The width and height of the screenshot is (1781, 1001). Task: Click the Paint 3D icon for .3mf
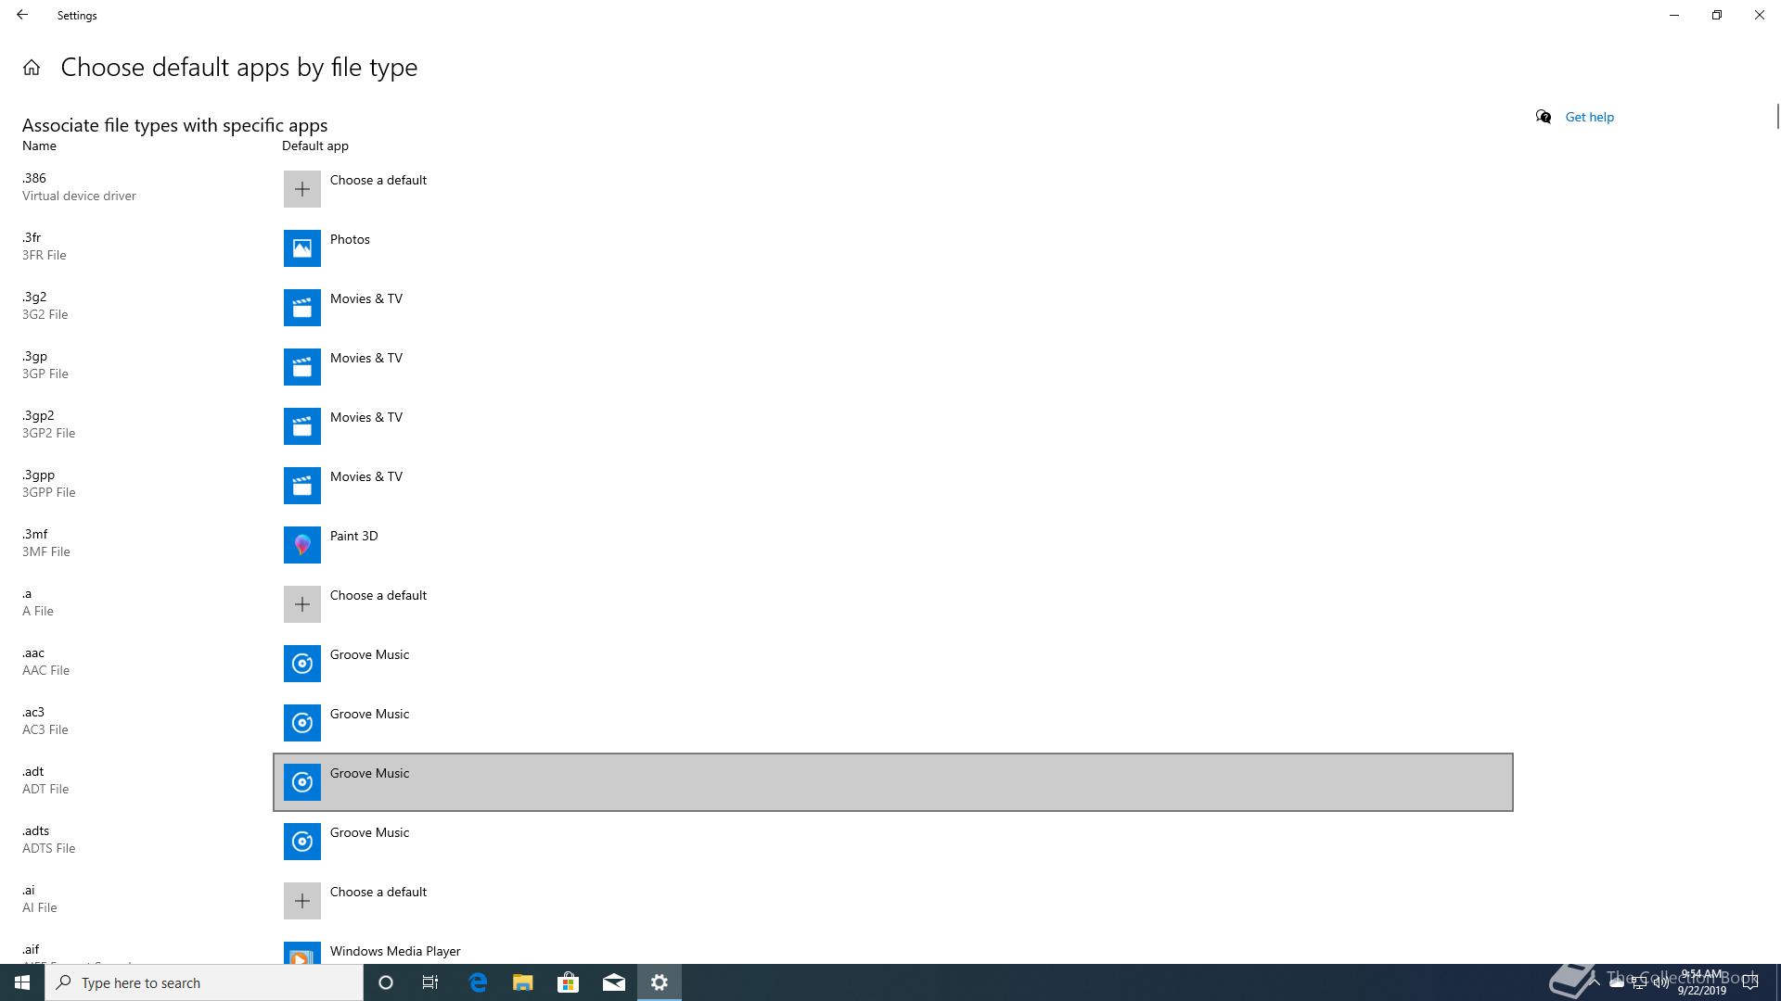[x=302, y=545]
